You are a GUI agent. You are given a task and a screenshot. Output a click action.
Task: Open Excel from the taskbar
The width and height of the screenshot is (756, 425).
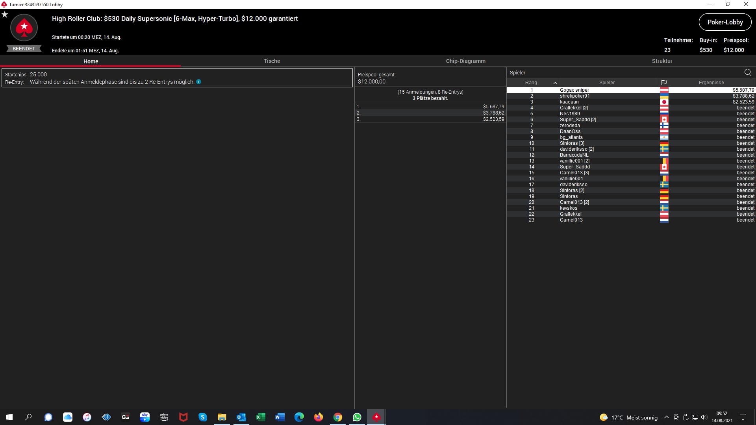point(260,417)
